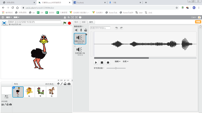The image size is (202, 113).
Task: Open the File menu dropdown
Action: point(9,17)
